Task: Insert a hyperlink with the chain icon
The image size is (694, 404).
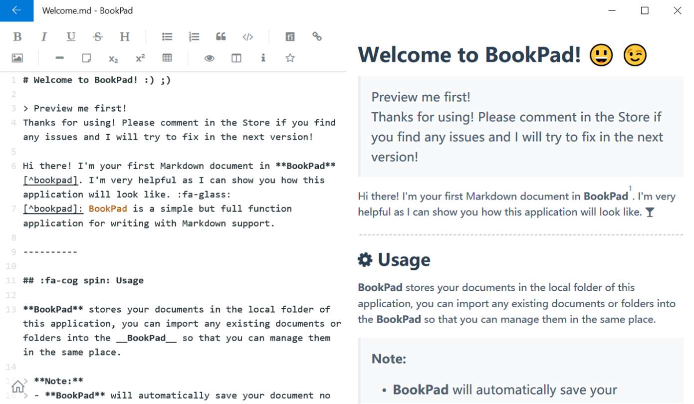Action: [x=317, y=36]
